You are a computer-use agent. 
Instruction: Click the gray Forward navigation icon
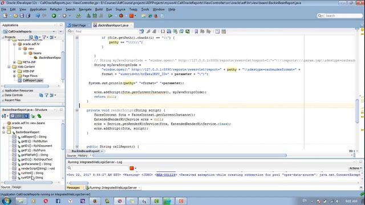point(64,16)
